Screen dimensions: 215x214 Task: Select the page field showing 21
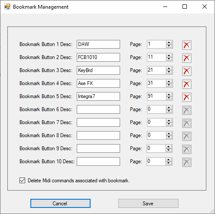coord(156,70)
